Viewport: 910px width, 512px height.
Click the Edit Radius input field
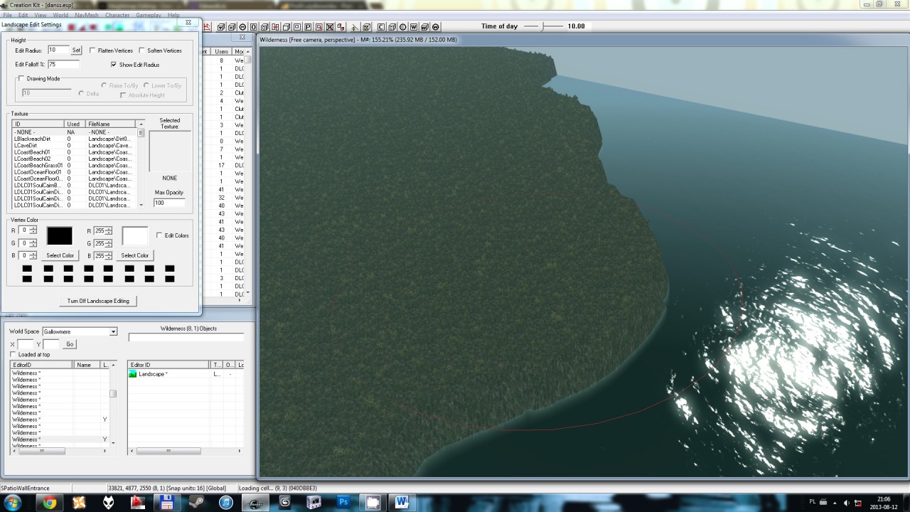click(58, 50)
